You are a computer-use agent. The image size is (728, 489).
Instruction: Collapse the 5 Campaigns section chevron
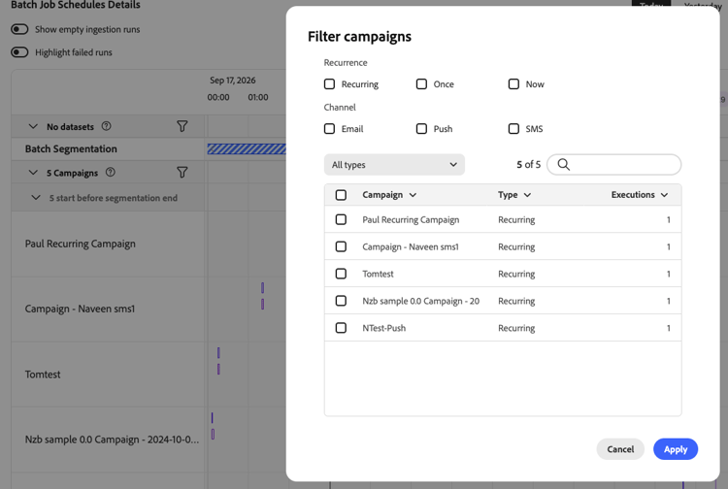point(33,173)
